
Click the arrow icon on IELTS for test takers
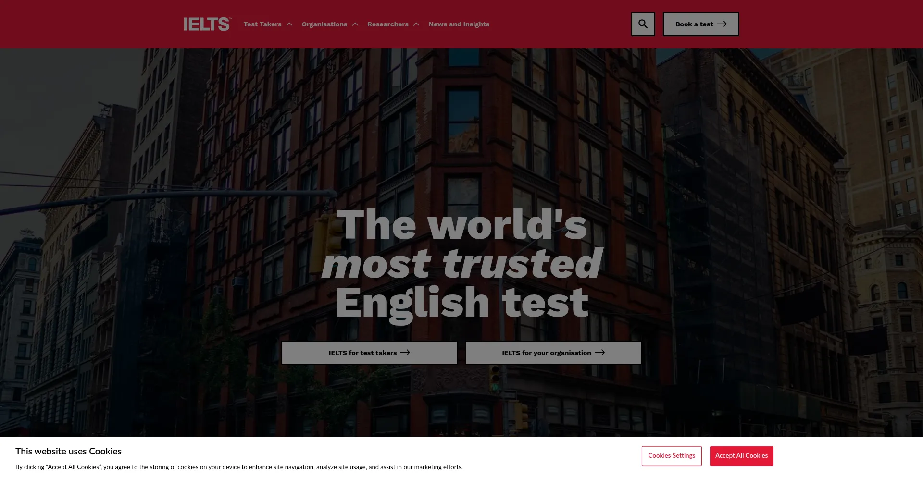pyautogui.click(x=405, y=352)
